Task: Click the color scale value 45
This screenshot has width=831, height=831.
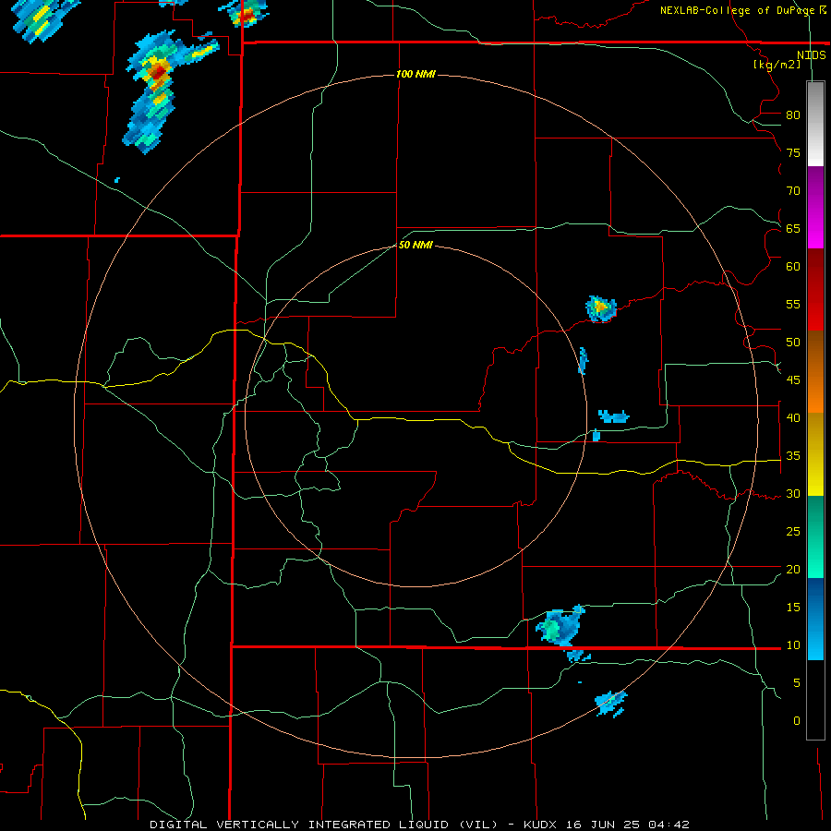Action: click(793, 380)
